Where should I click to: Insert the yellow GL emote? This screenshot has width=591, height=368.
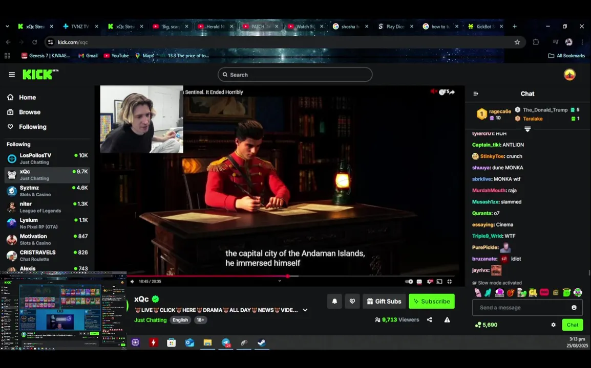coord(533,292)
